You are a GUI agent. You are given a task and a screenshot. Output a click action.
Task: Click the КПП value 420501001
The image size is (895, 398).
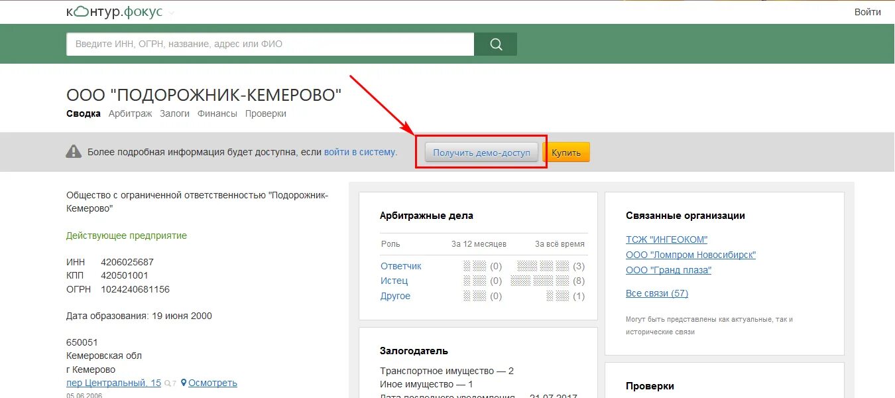(125, 275)
